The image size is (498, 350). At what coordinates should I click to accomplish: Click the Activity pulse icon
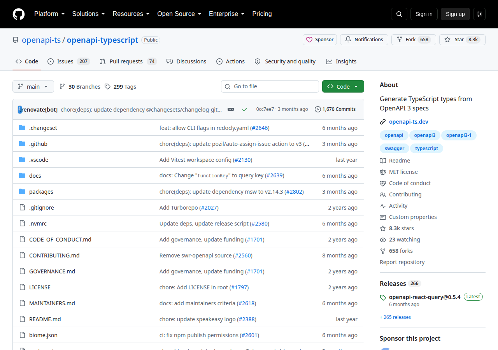pos(383,206)
